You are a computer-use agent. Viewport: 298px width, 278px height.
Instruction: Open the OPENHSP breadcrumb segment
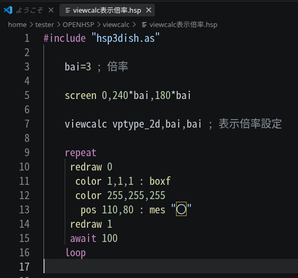point(78,25)
